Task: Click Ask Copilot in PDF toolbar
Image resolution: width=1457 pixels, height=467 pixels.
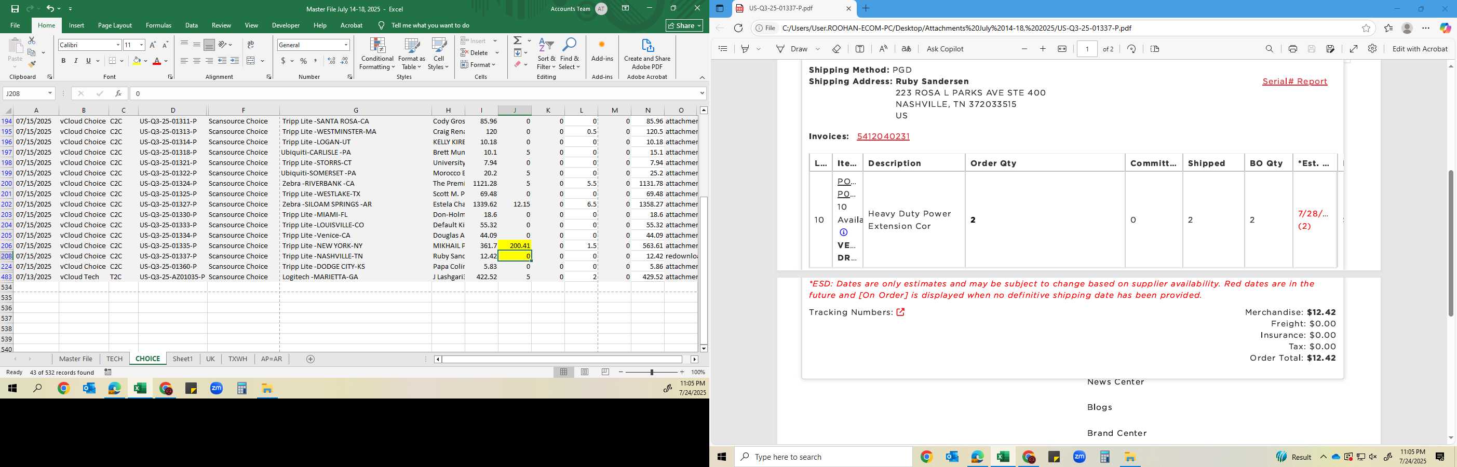Action: click(945, 49)
